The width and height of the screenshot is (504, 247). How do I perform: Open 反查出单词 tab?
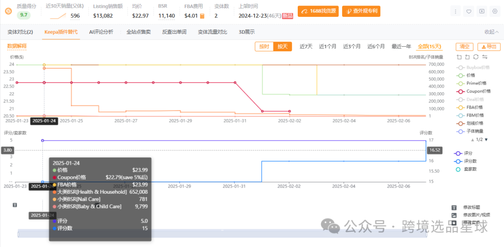click(x=174, y=32)
